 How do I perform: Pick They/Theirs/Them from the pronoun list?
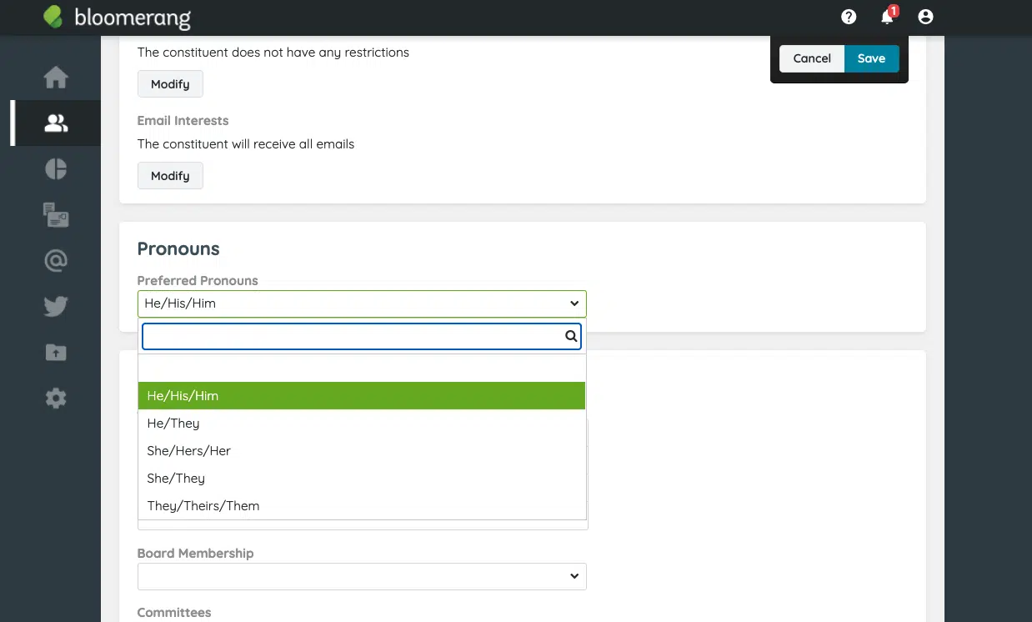203,506
